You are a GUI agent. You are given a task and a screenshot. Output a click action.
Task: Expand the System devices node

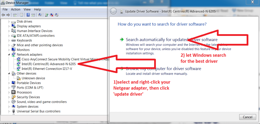tap(9, 107)
